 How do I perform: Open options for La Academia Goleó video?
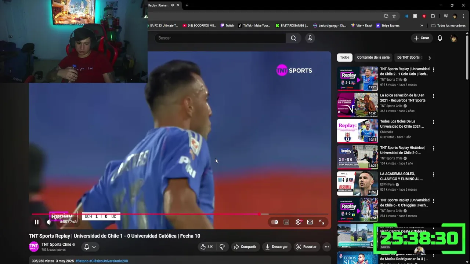click(x=433, y=175)
